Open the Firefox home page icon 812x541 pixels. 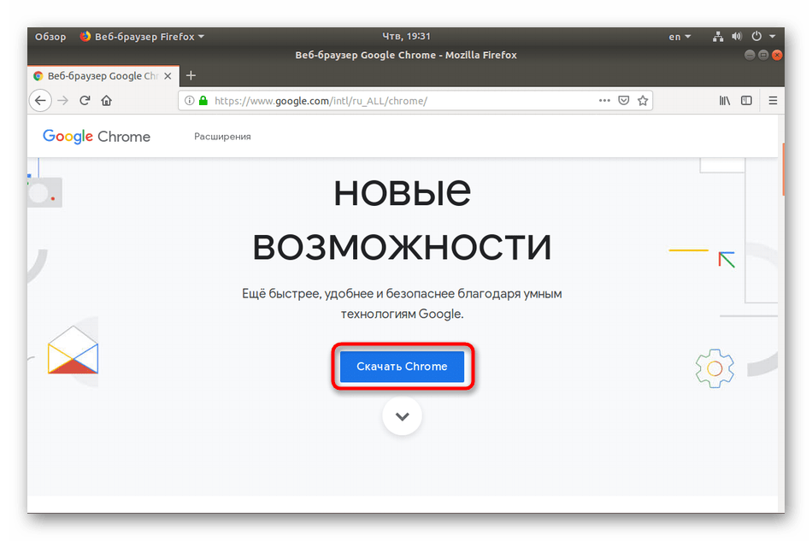107,101
